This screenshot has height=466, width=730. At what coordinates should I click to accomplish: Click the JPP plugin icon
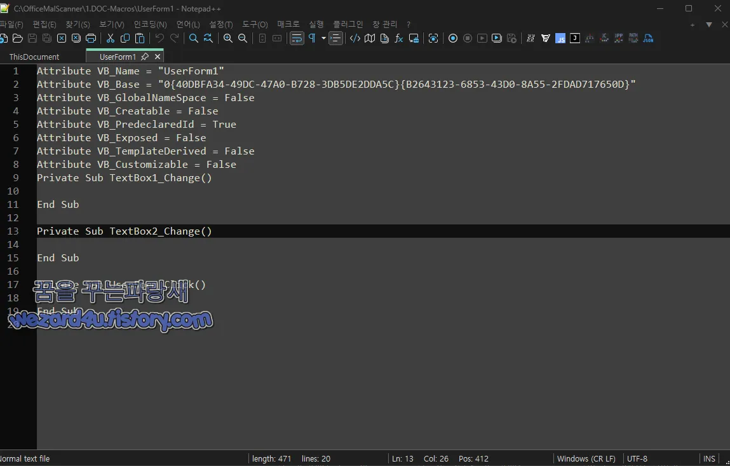[x=619, y=38]
